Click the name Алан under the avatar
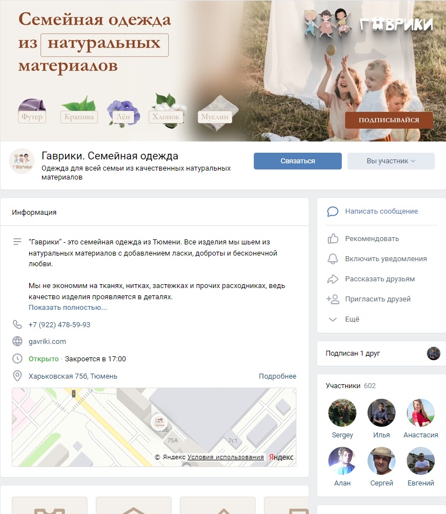 (x=342, y=483)
